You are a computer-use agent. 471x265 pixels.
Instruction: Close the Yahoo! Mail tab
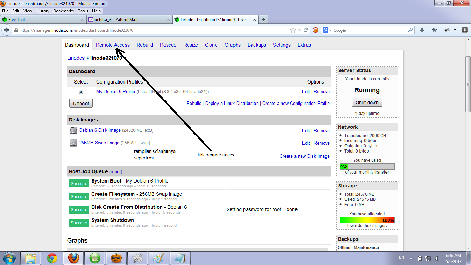(169, 20)
